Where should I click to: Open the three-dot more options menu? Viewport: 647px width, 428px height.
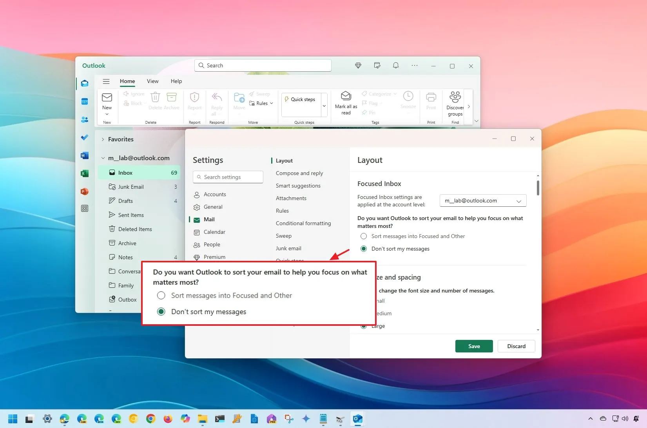(x=415, y=66)
